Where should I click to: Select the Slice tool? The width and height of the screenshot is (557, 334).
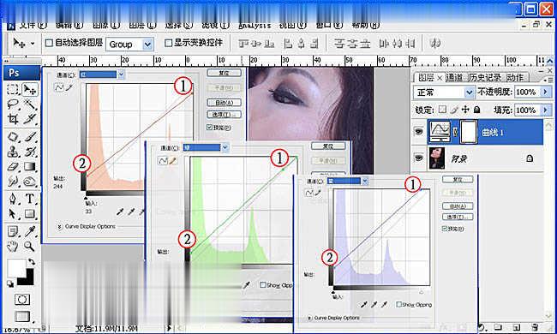pyautogui.click(x=30, y=118)
